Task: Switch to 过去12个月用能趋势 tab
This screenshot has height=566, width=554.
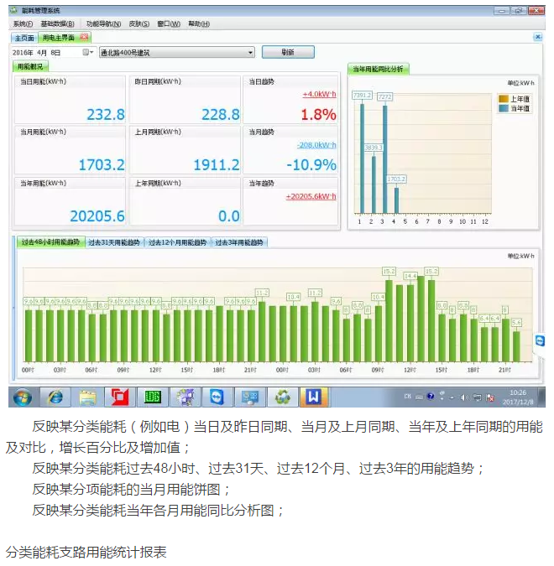Action: point(177,242)
